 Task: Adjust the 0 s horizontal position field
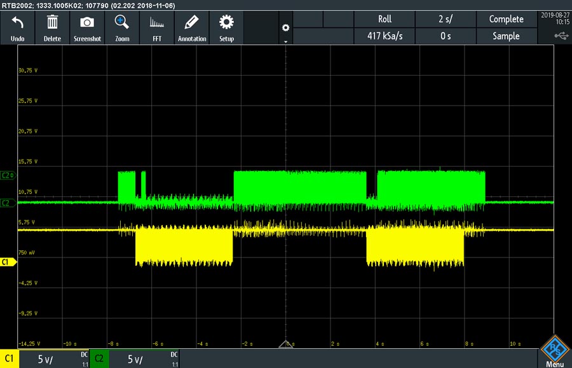point(446,36)
